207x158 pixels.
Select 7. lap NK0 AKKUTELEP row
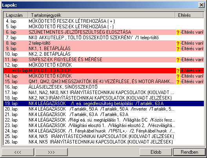(103, 38)
